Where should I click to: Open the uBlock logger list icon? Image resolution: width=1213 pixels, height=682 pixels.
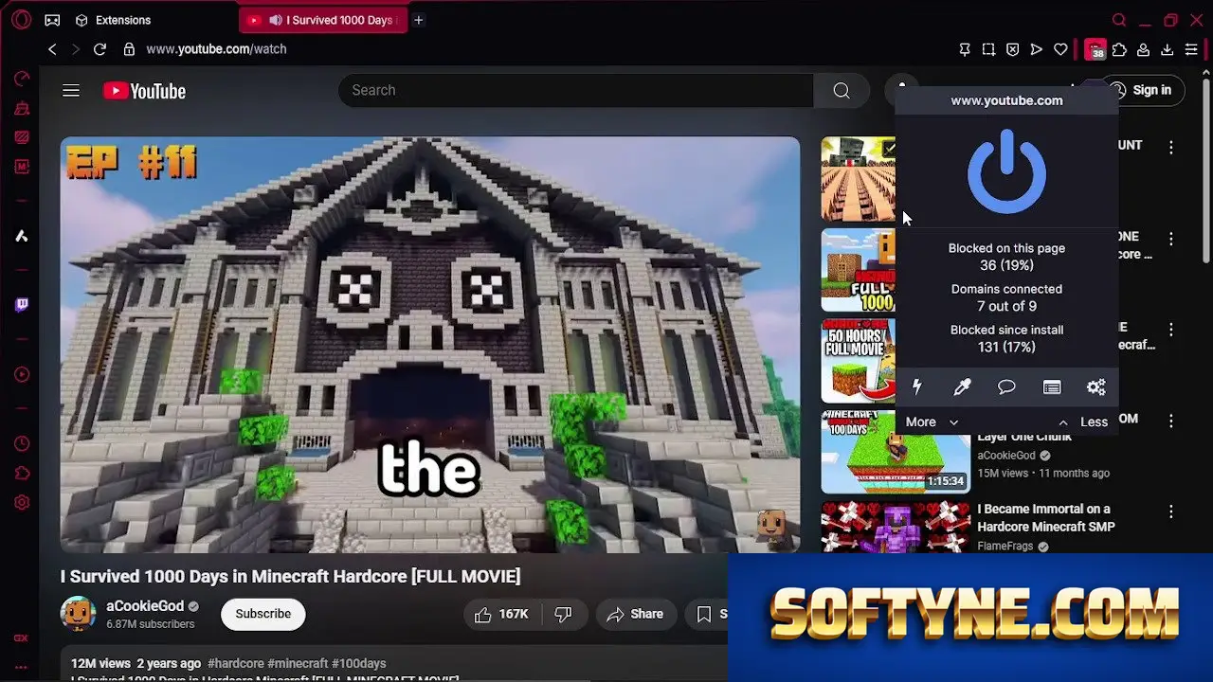tap(1052, 386)
